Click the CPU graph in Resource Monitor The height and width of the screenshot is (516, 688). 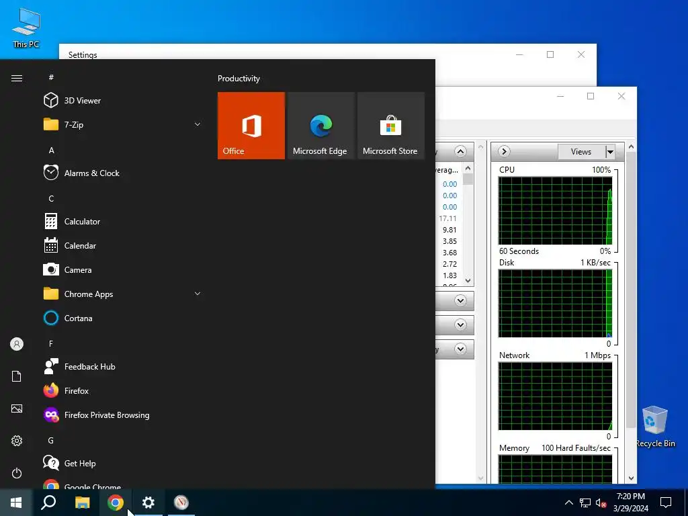click(x=555, y=211)
